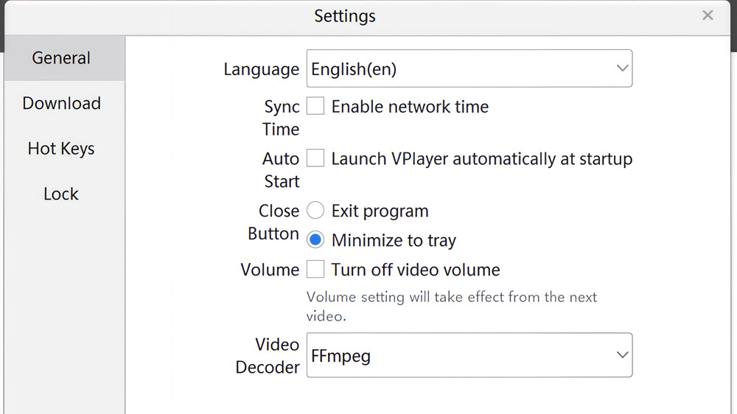Click the Language dropdown chevron arrow
Screen dimensions: 737x414
pyautogui.click(x=622, y=69)
